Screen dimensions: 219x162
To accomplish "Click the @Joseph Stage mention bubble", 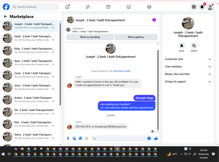I will tap(145, 98).
